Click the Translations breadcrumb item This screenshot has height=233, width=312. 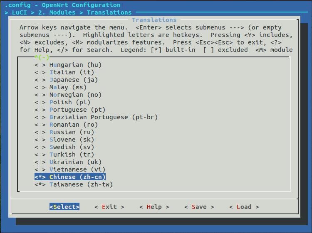109,12
